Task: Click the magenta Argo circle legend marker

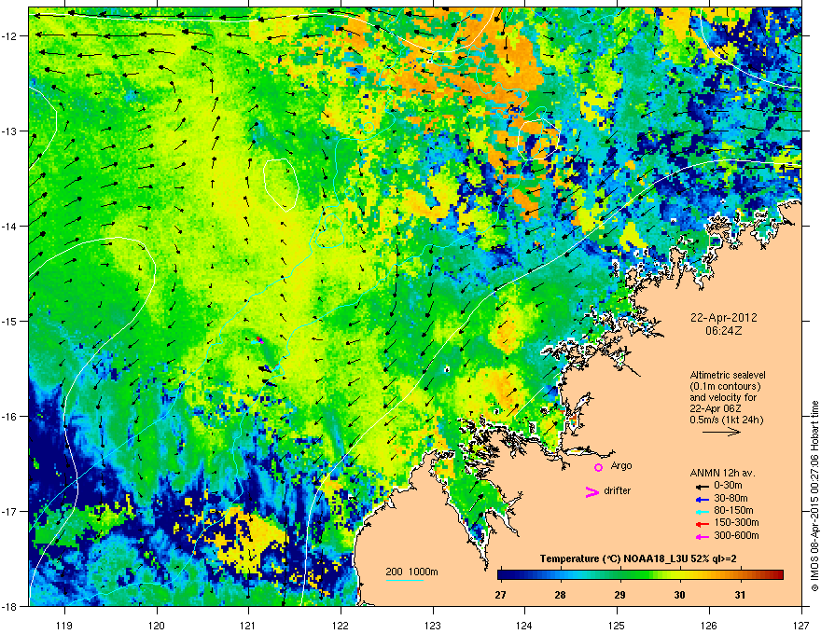Action: pos(598,467)
